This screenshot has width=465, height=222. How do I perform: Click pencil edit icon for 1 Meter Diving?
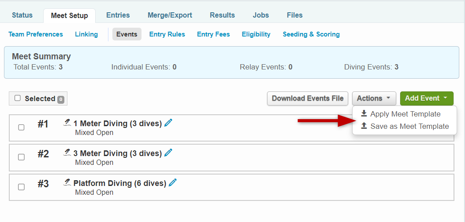168,123
